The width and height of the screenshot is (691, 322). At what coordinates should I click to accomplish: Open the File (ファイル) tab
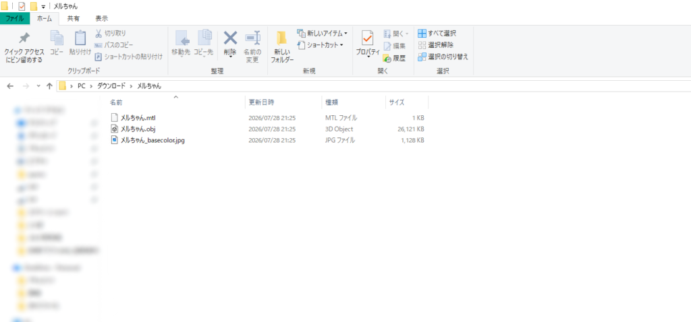[x=15, y=18]
